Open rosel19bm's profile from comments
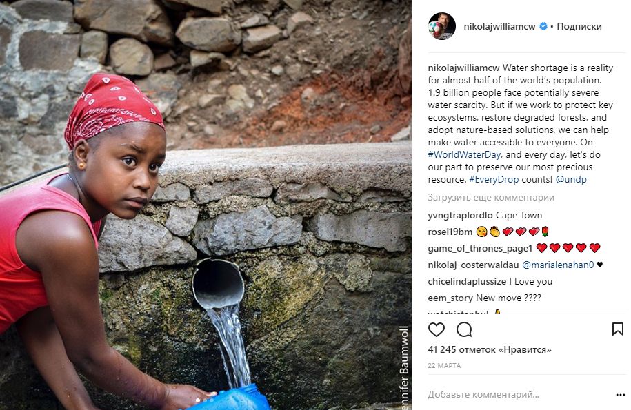Screen dimensions: 631x410 [450, 232]
